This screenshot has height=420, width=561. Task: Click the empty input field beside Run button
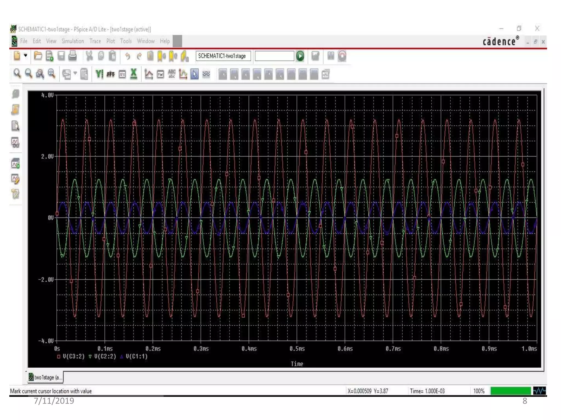pos(274,56)
